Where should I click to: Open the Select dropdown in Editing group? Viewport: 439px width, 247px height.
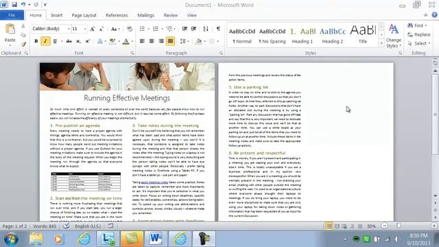419,43
